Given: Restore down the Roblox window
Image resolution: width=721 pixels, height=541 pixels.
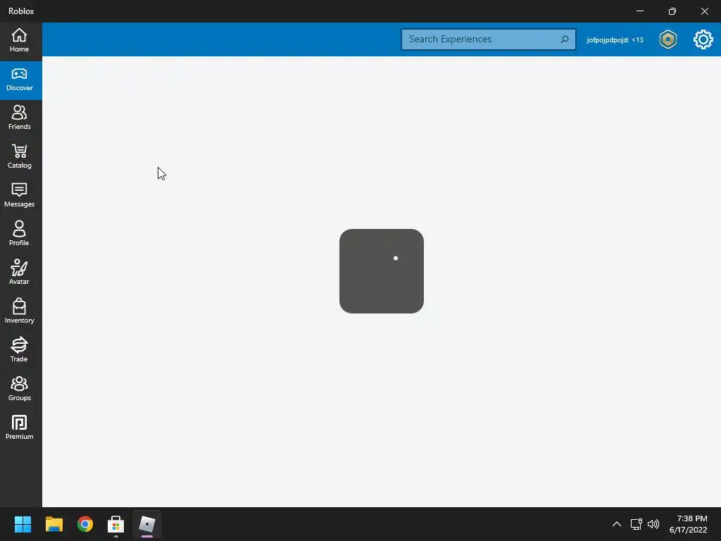Looking at the screenshot, I should [672, 11].
